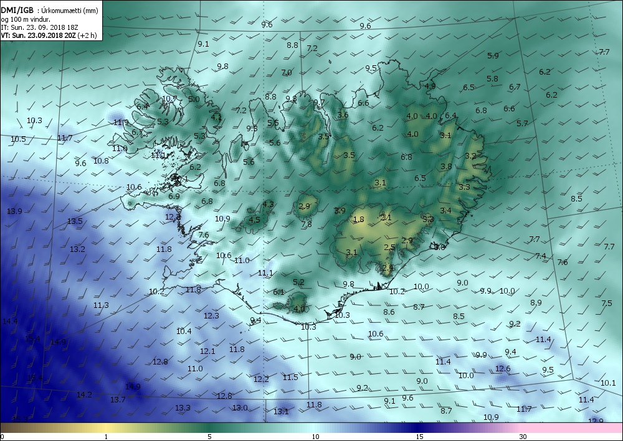
Task: Click the value 4.5 on the map
Action: tap(254, 220)
